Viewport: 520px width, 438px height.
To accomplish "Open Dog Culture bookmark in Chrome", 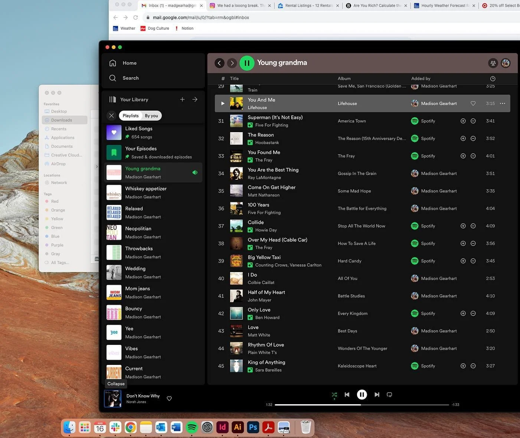I will (x=155, y=28).
